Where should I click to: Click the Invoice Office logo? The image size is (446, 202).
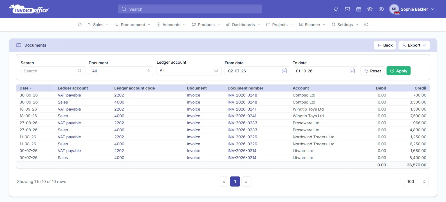tap(29, 9)
